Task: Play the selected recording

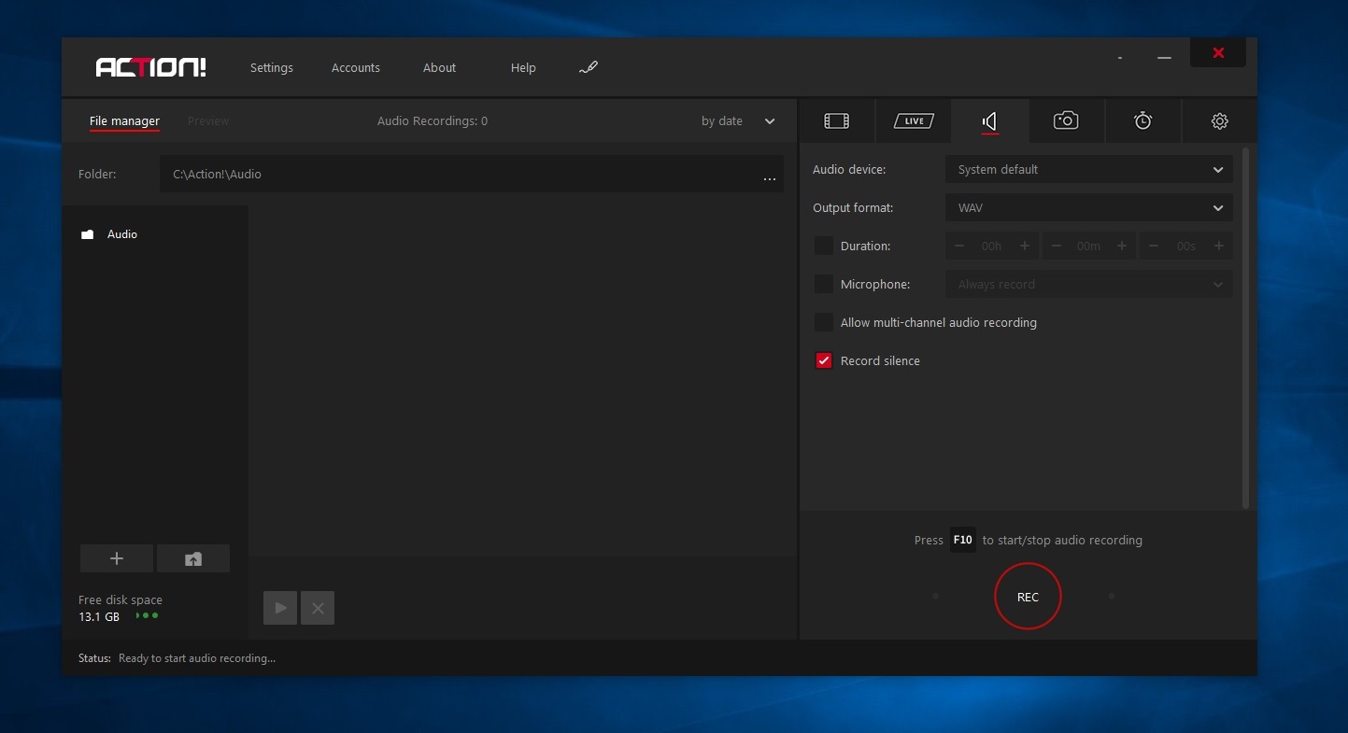Action: (x=280, y=608)
